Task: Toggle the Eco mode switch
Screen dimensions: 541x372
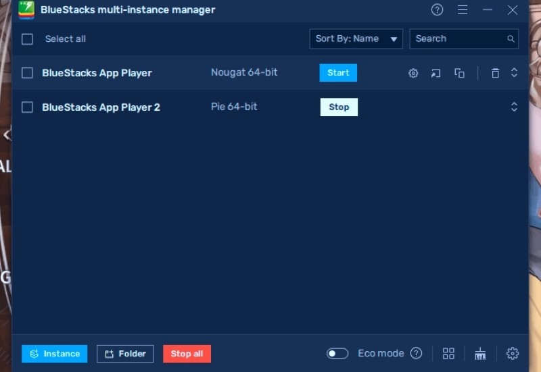Action: pyautogui.click(x=337, y=353)
